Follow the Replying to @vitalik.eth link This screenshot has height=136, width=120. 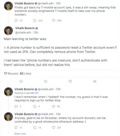click(x=32, y=93)
